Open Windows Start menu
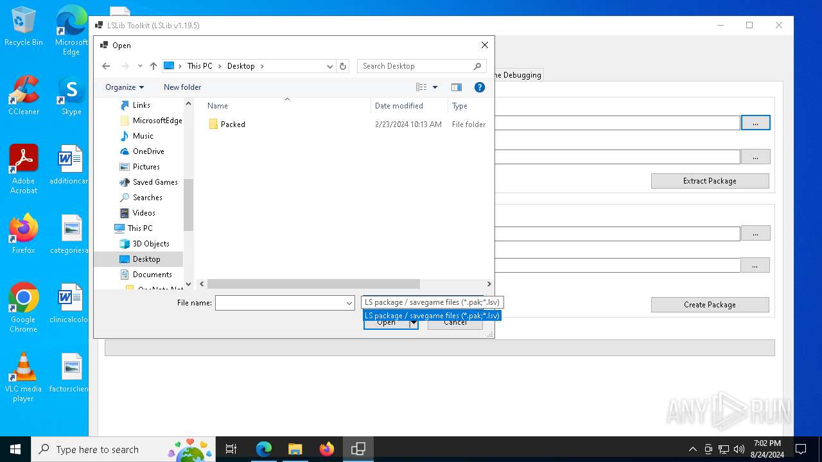The height and width of the screenshot is (462, 822). click(x=15, y=449)
